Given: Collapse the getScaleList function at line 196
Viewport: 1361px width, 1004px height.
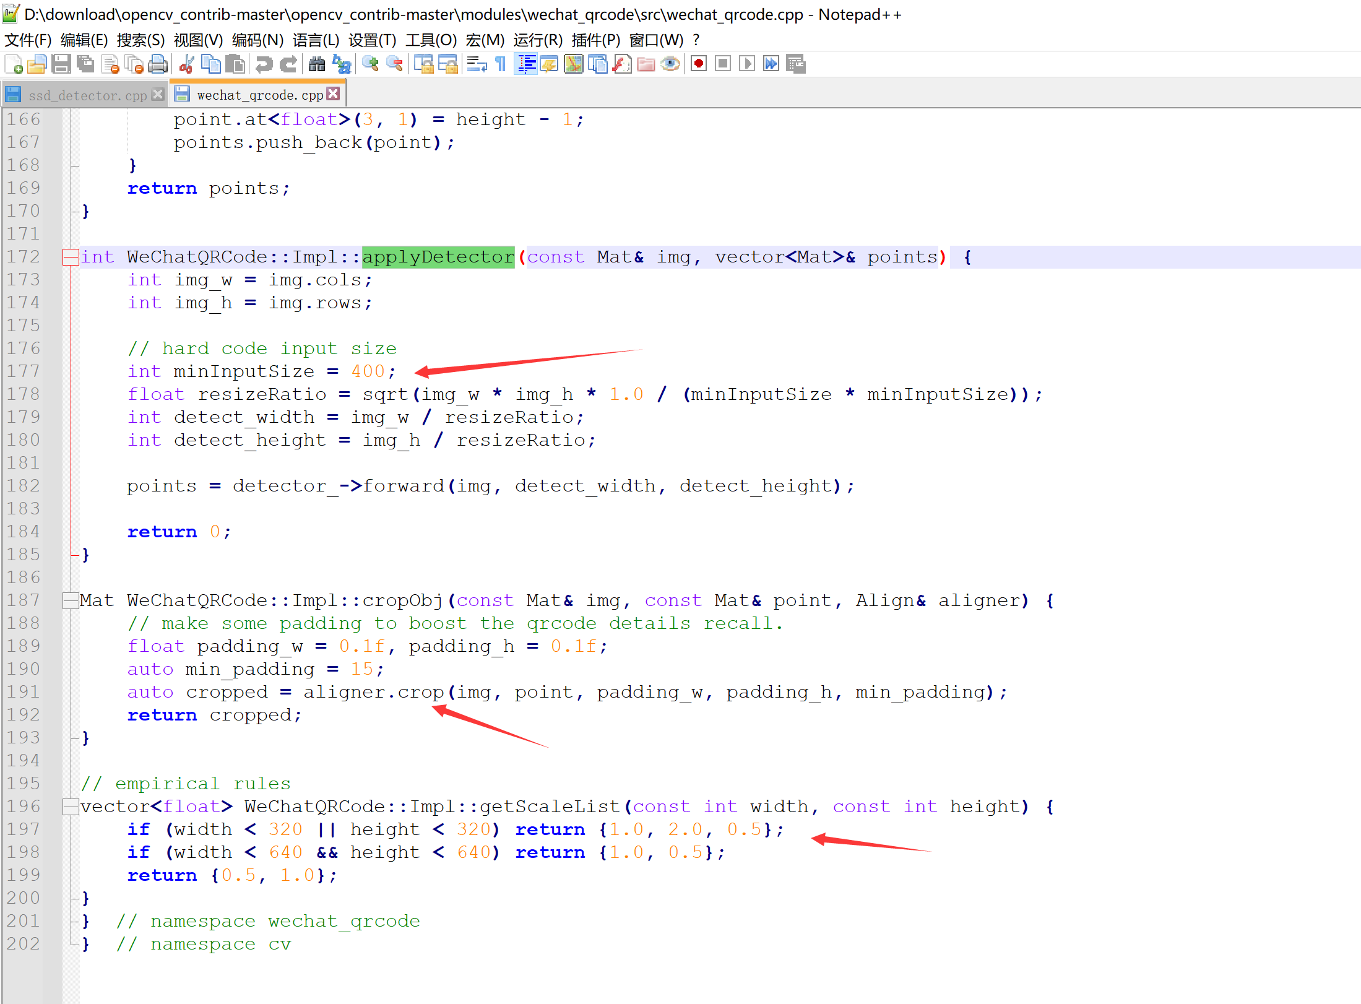Looking at the screenshot, I should point(70,806).
